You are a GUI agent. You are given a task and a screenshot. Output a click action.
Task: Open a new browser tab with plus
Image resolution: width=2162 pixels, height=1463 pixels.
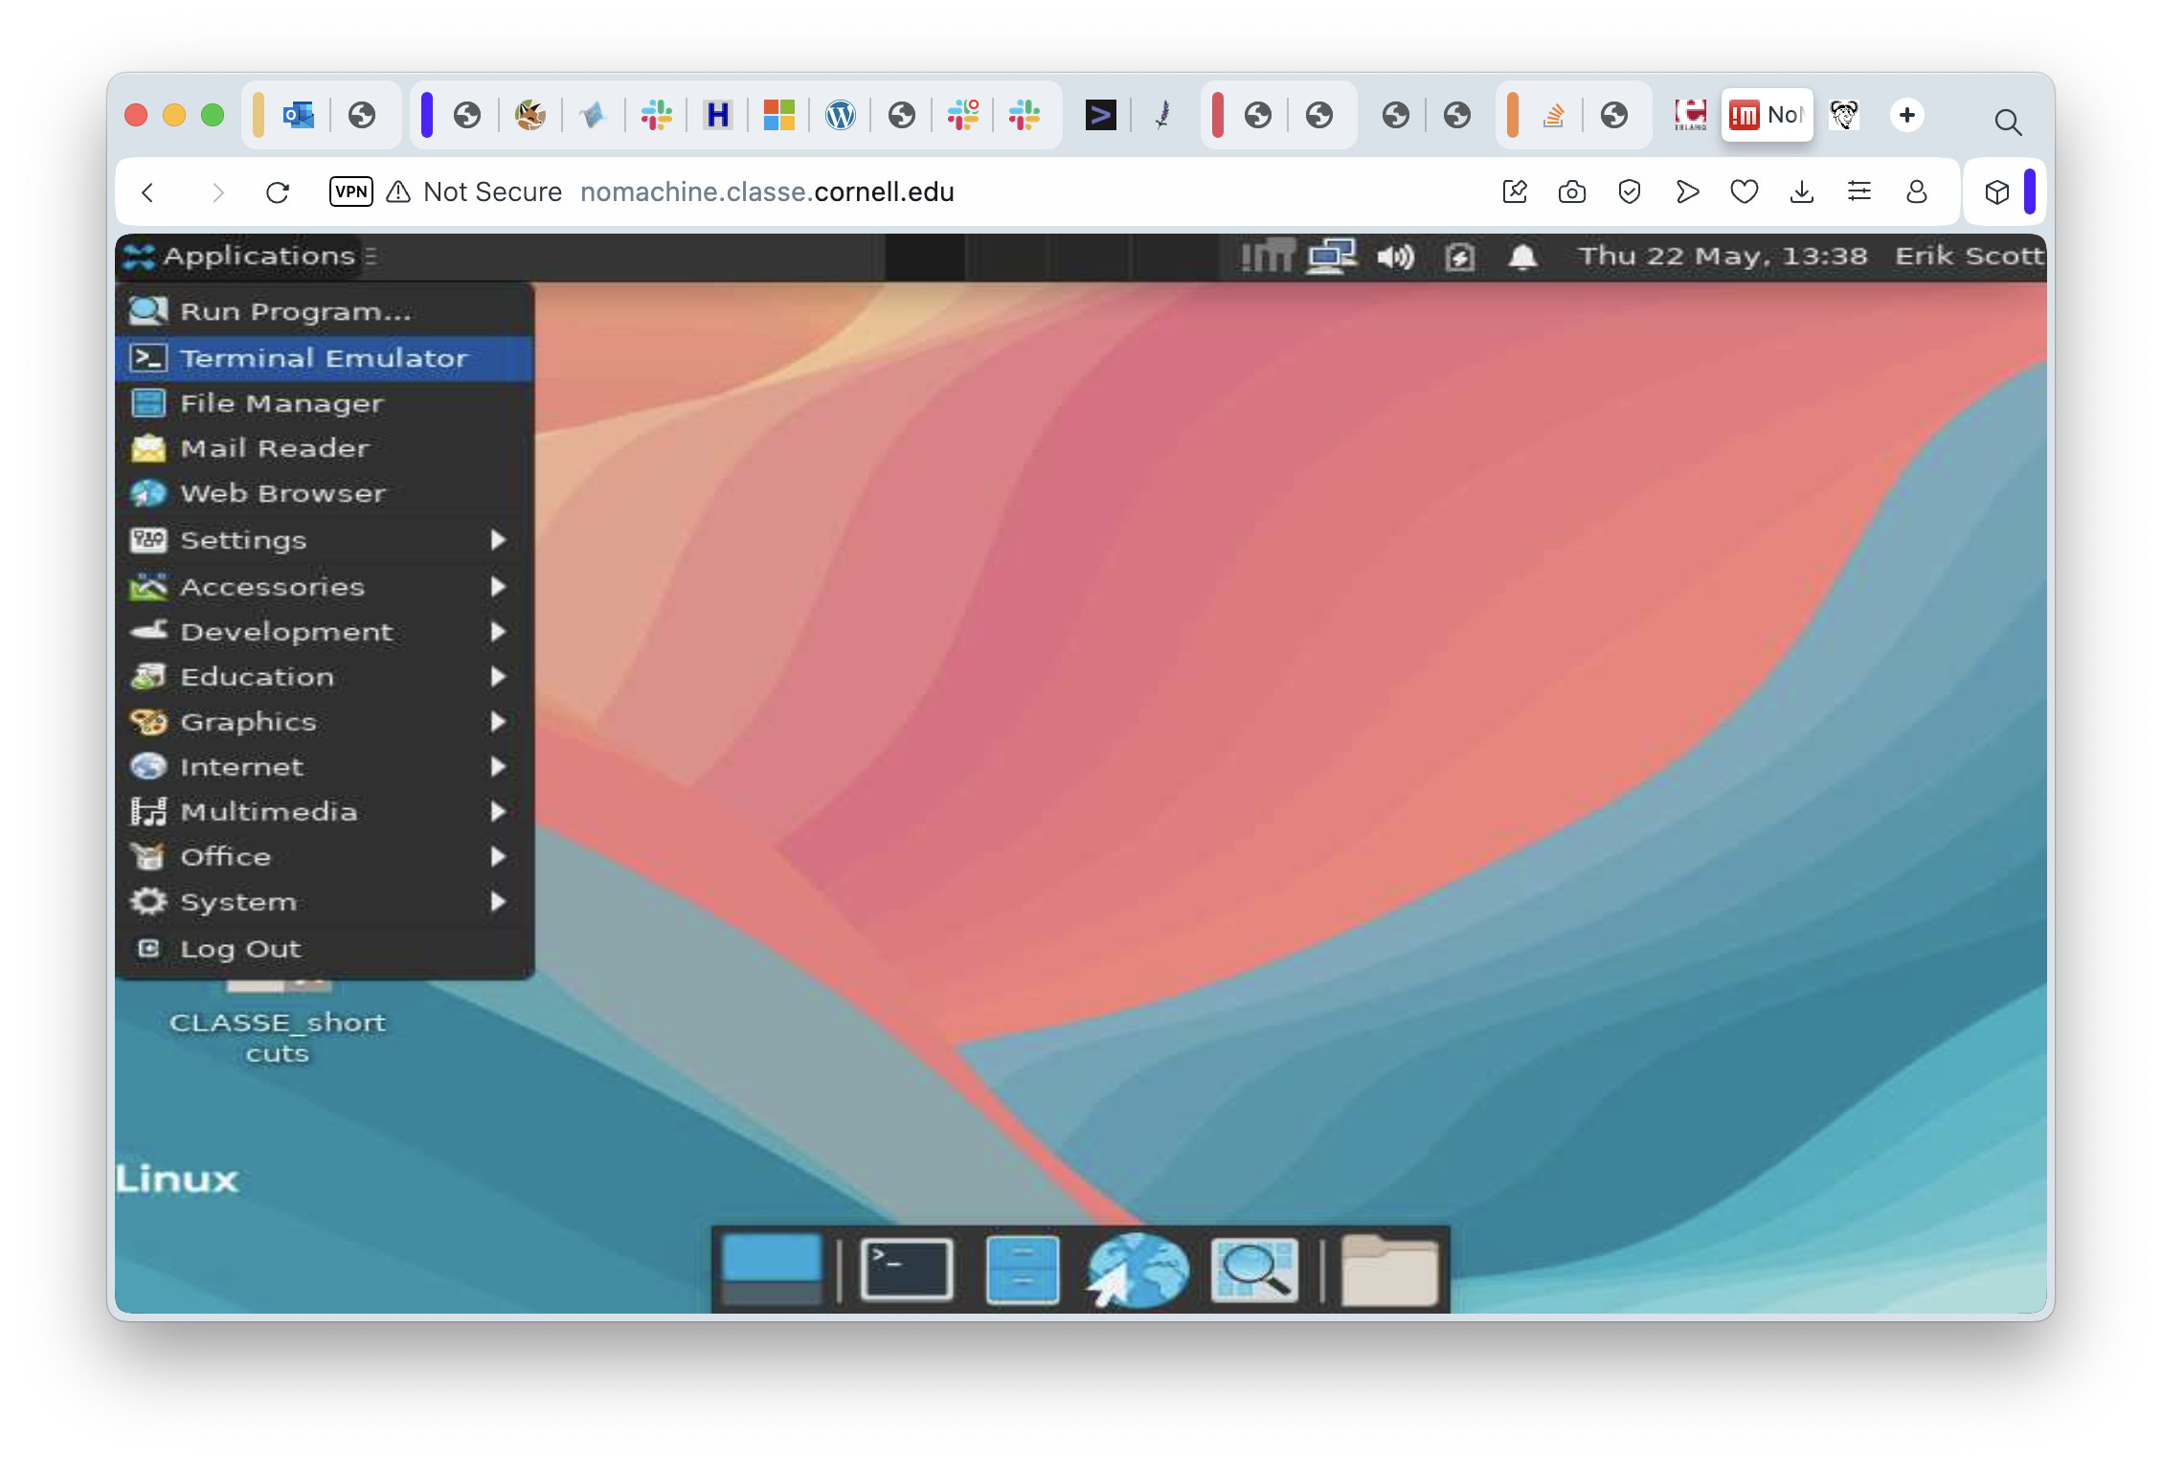click(x=1906, y=115)
